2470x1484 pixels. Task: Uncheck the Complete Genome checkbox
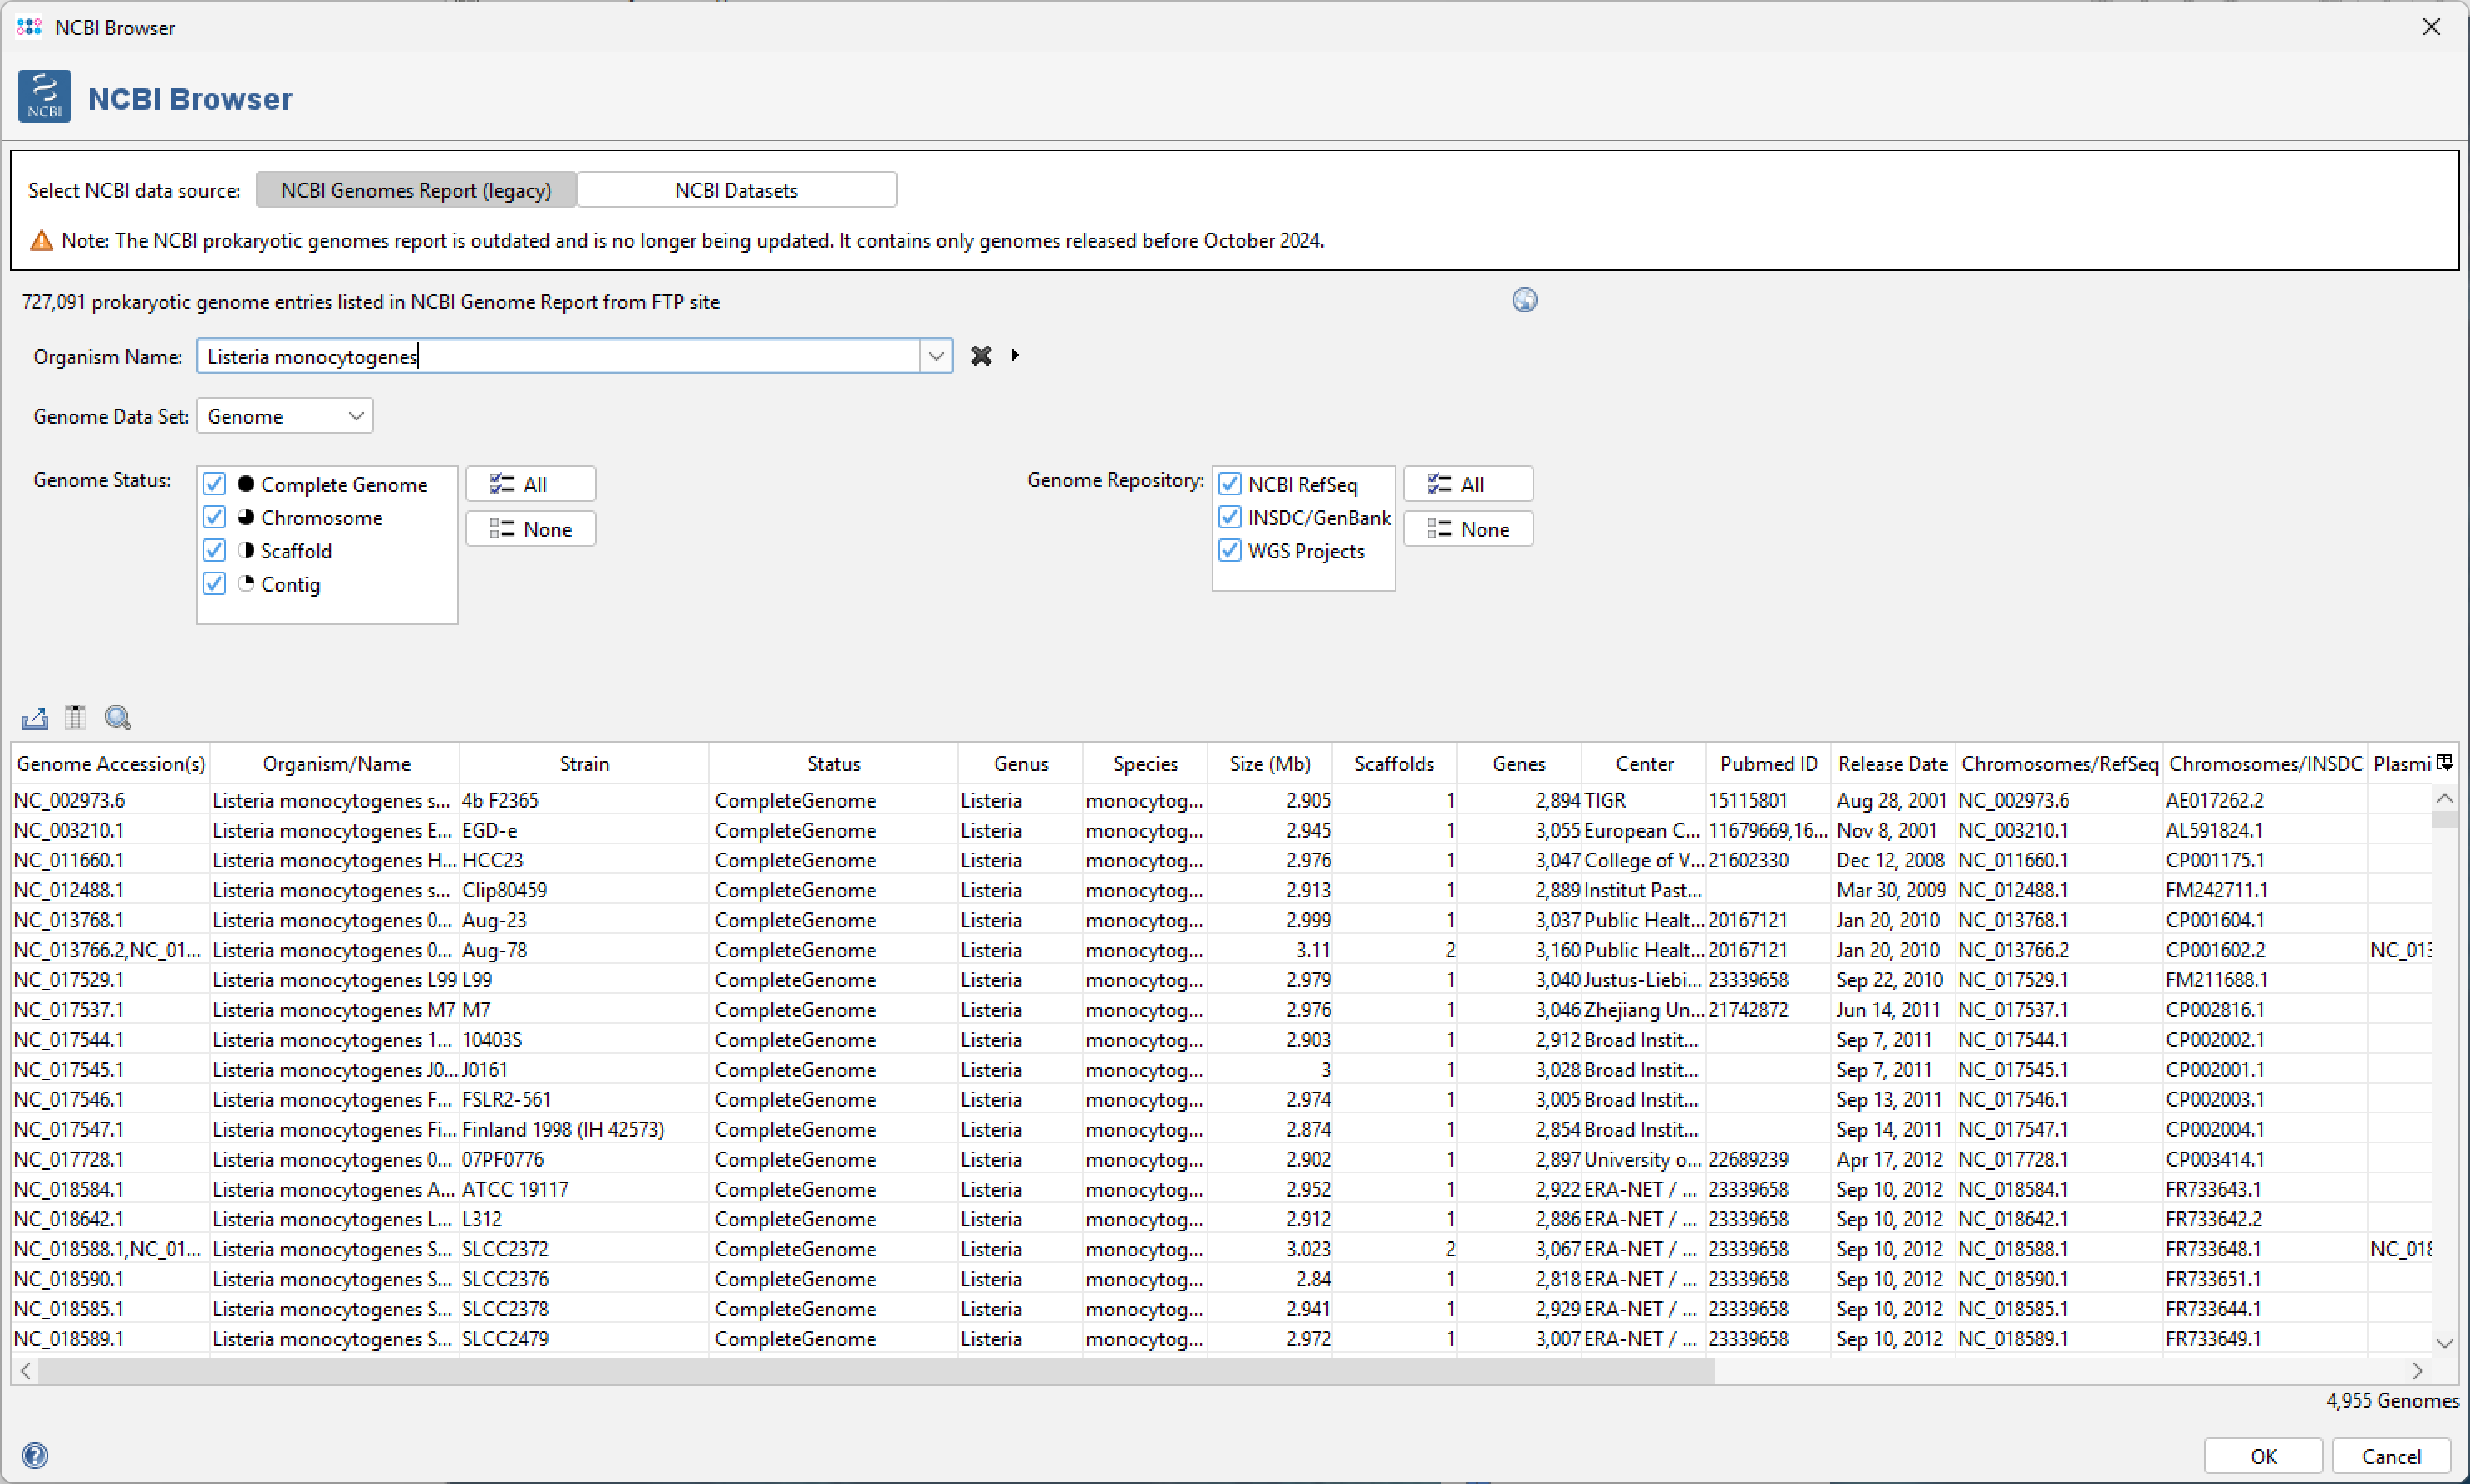click(214, 484)
